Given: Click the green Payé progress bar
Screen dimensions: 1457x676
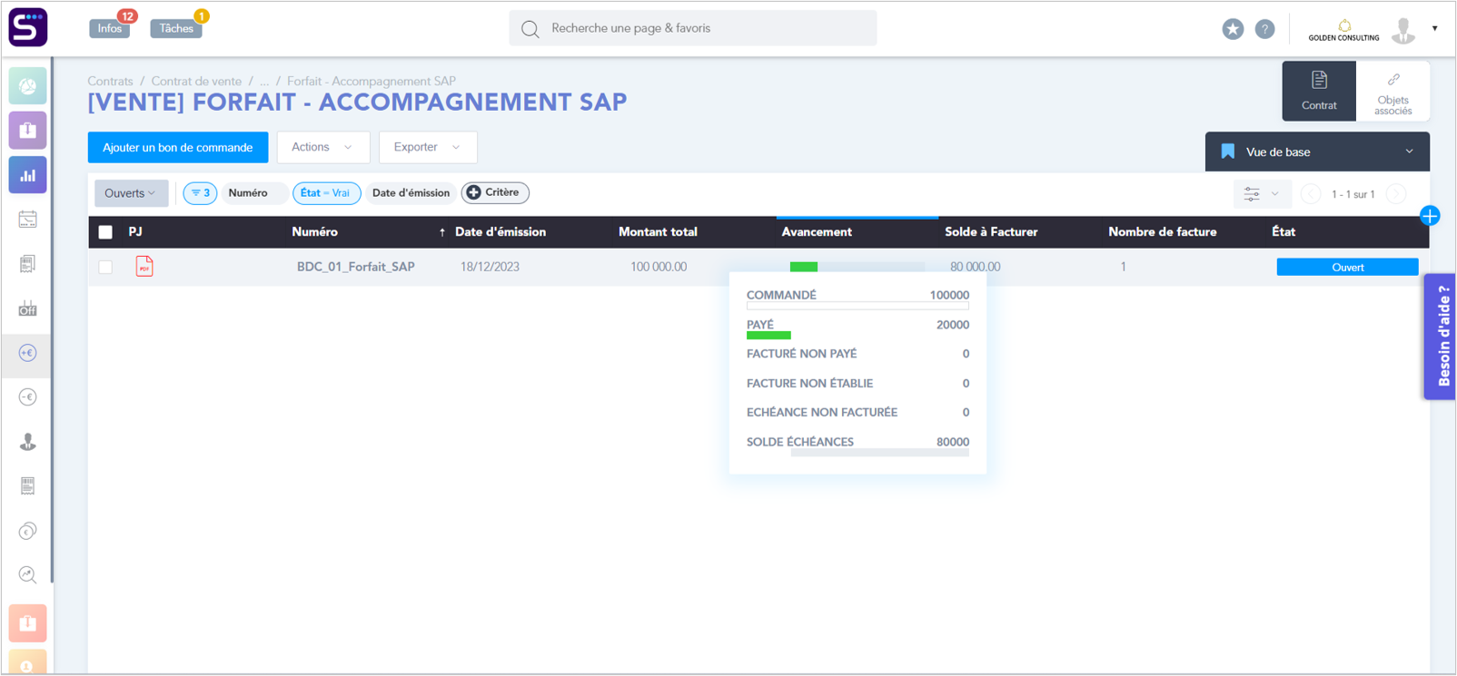Looking at the screenshot, I should (768, 336).
